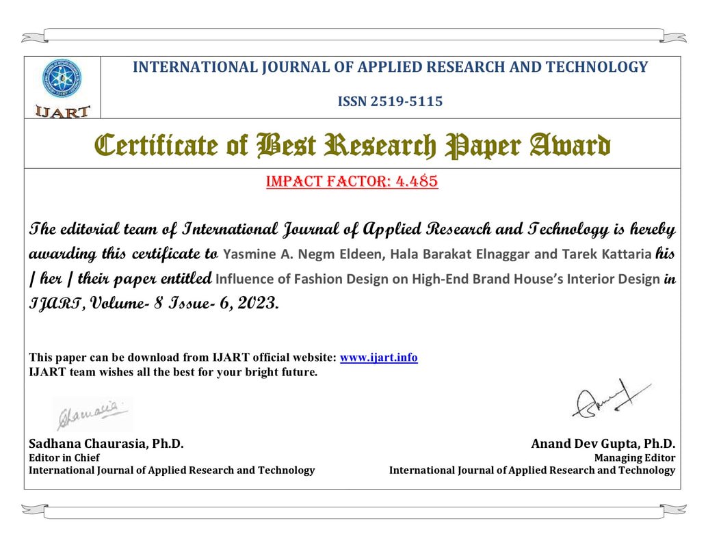Viewport: 708px width, 547px height.
Task: Click the IJART atom logo emblem
Action: coord(62,78)
